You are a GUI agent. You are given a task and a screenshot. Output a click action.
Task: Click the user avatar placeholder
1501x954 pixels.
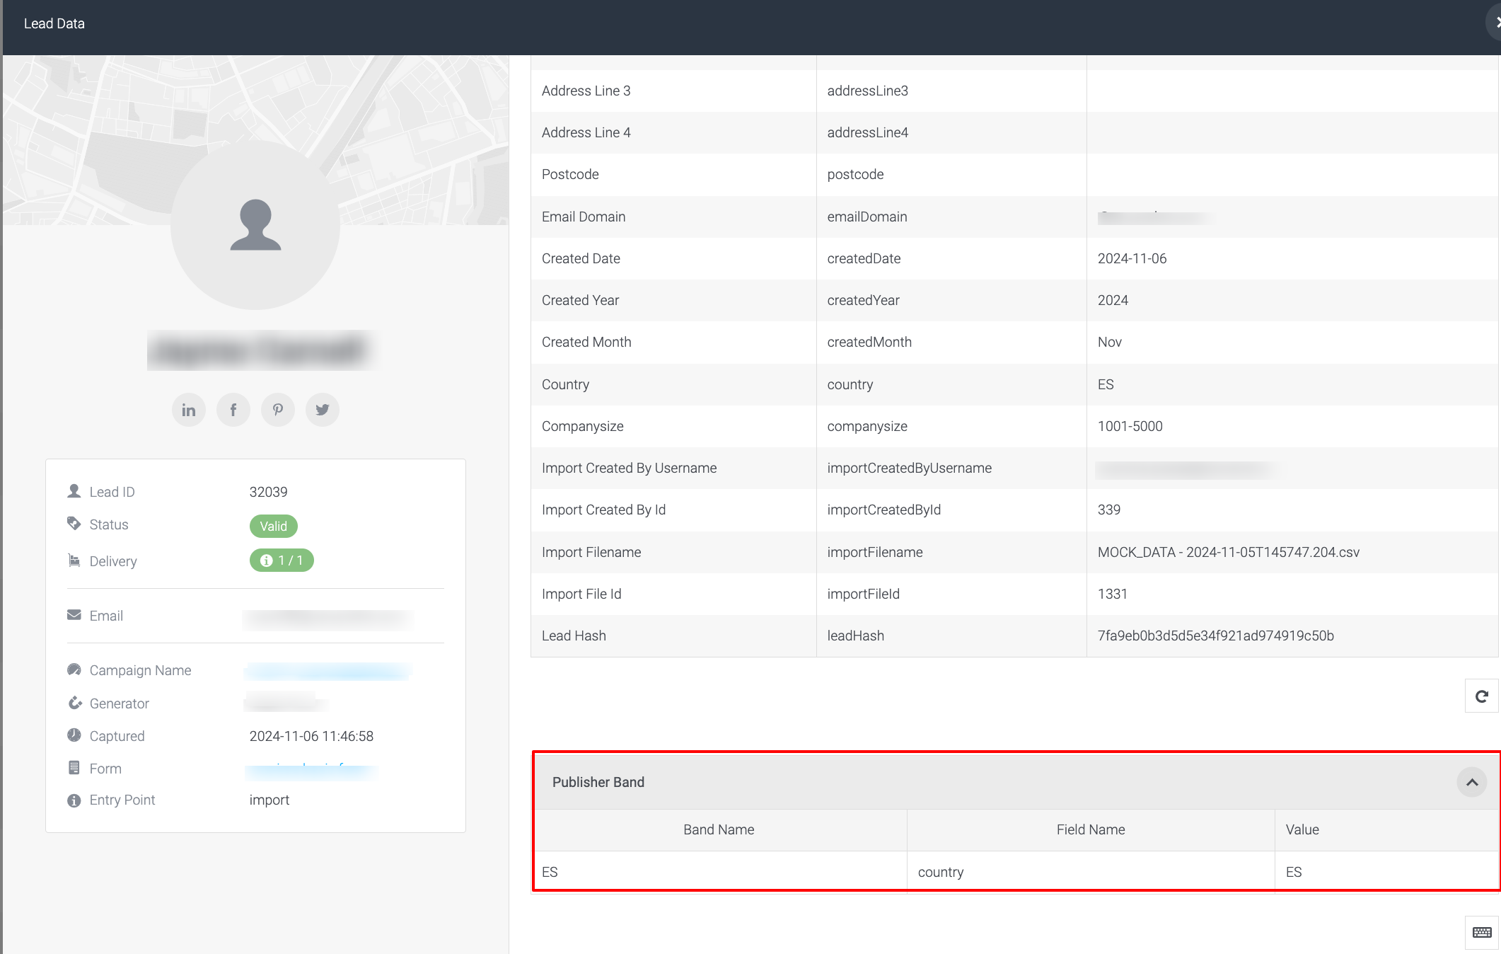point(255,225)
